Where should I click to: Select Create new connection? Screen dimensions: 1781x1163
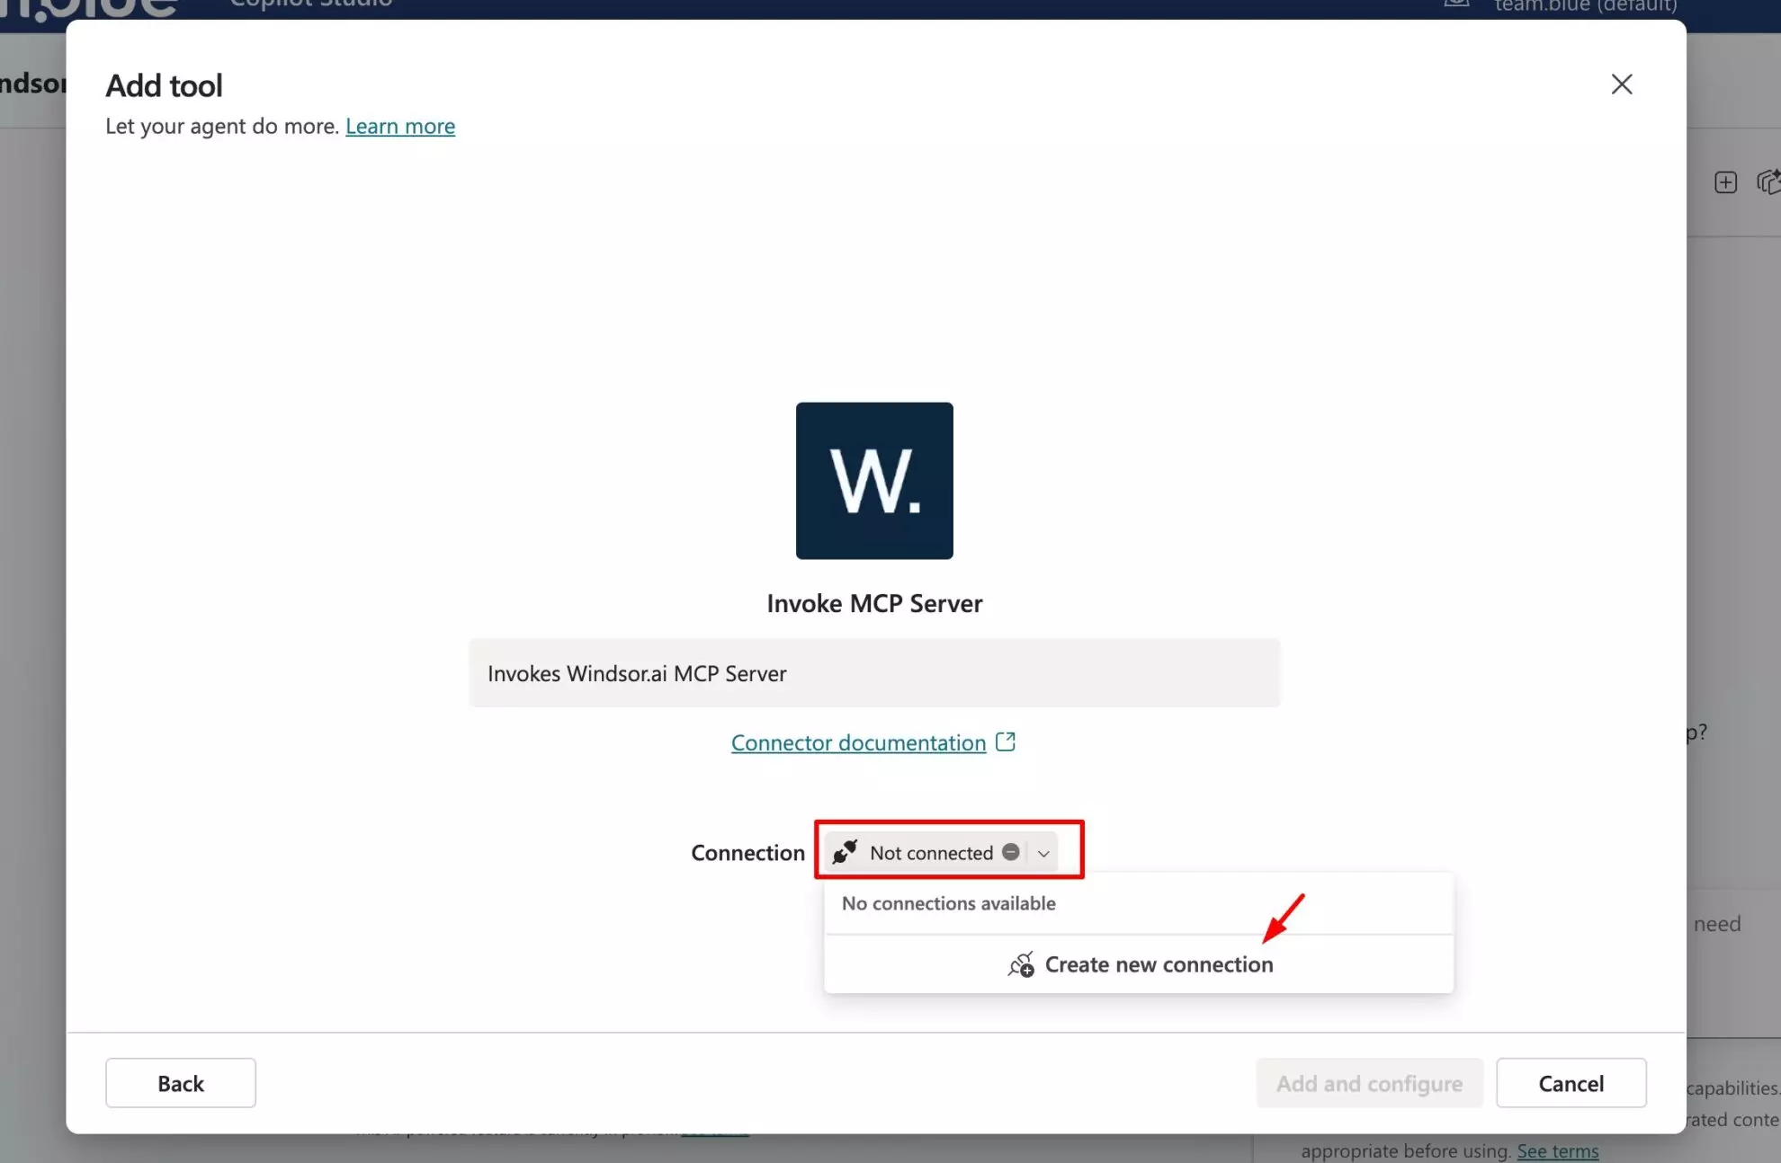(1139, 964)
